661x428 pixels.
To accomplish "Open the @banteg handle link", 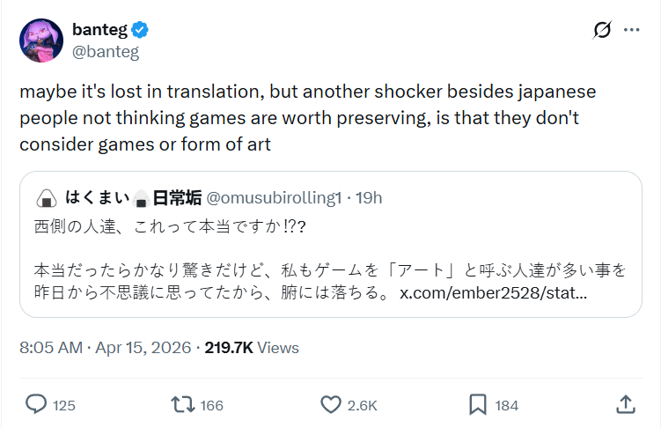I will pyautogui.click(x=106, y=51).
